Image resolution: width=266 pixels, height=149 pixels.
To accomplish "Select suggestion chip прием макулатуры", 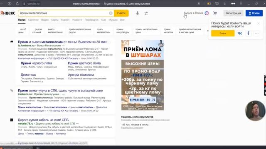I will click(x=123, y=31).
